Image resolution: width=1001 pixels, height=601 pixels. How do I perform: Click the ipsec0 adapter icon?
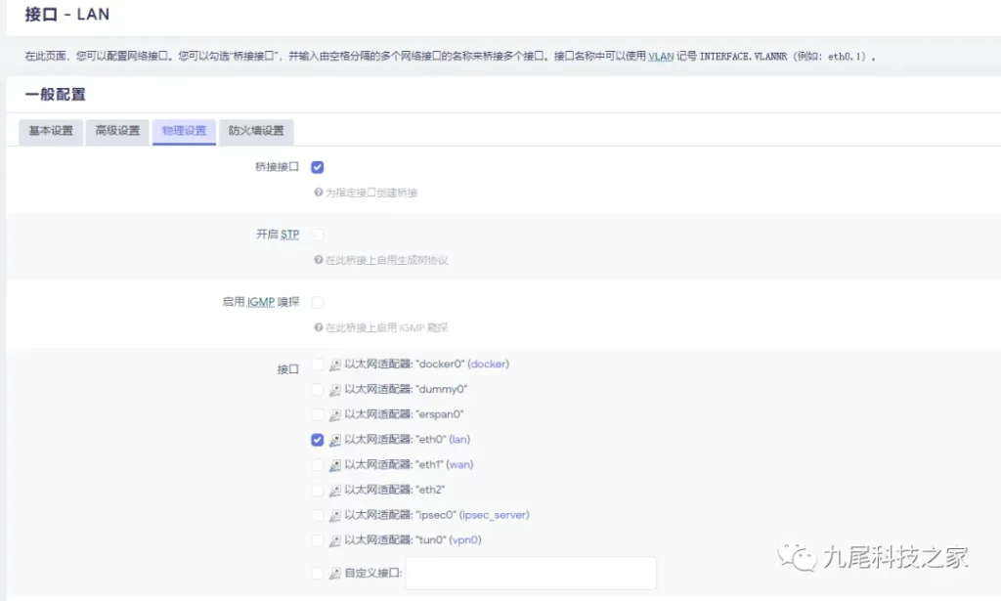point(334,516)
